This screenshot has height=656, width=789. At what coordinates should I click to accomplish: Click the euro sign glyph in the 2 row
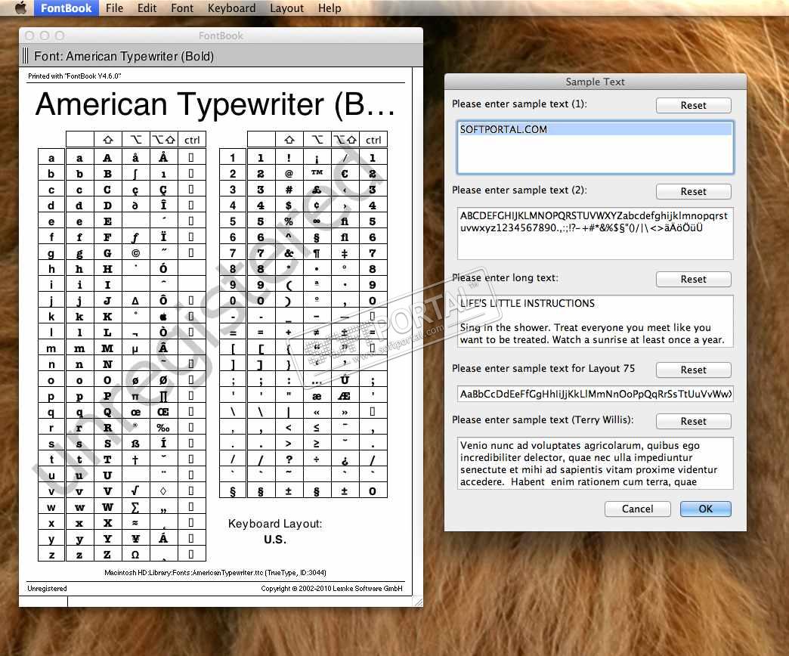(345, 173)
